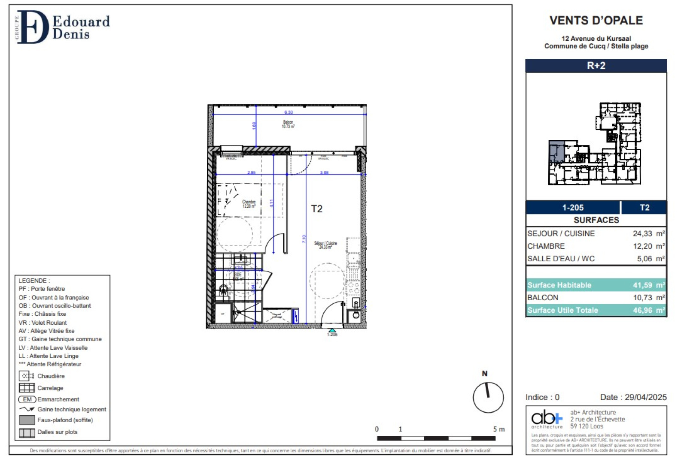Click the 1-205 apartment number header
This screenshot has height=456, width=687.
coord(573,208)
